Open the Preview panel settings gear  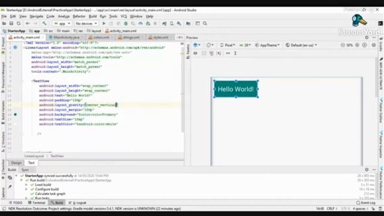367,37
